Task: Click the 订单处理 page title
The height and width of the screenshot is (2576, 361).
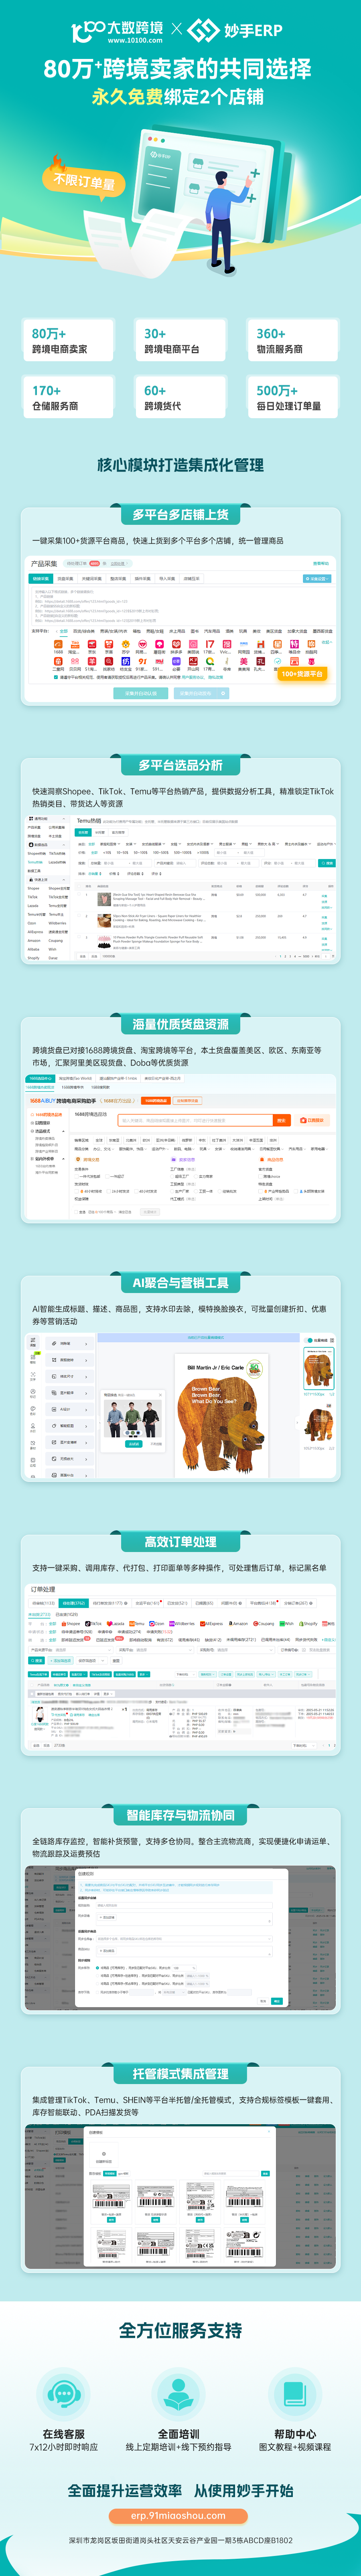Action: pyautogui.click(x=43, y=1589)
